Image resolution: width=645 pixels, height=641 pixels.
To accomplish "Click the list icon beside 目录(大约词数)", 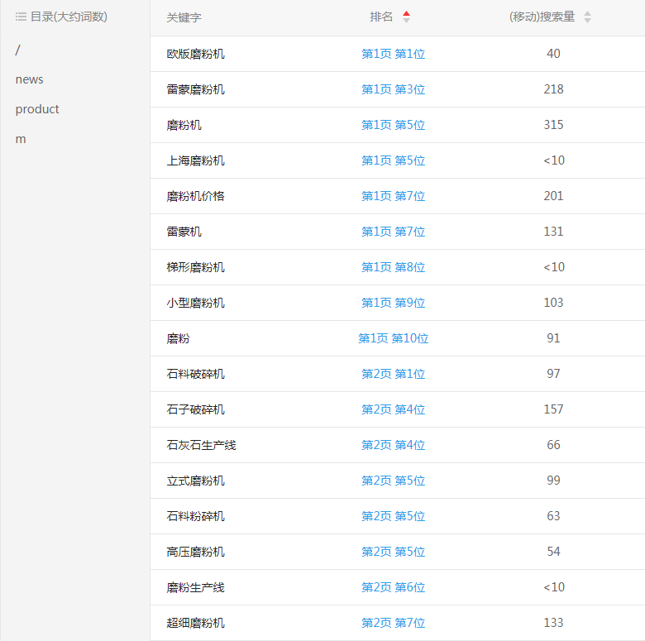I will pos(21,17).
